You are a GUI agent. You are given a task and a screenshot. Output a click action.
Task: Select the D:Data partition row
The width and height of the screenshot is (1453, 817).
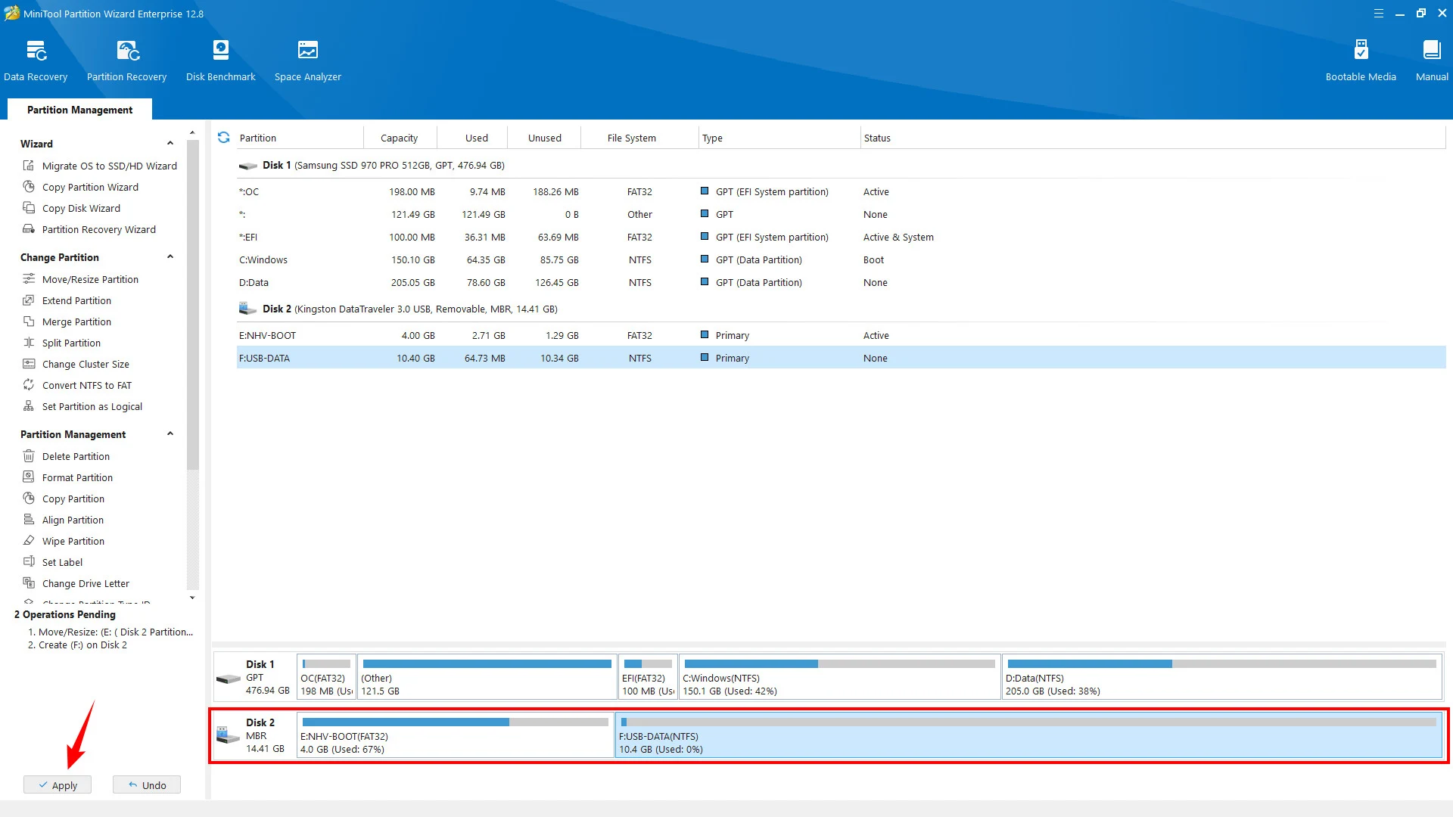click(841, 283)
